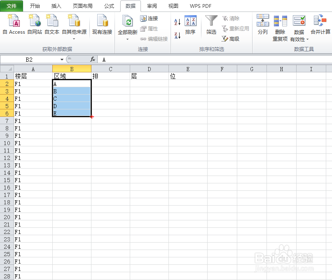
Task: Click Existing Connections (现有连接) icon
Action: (102, 21)
